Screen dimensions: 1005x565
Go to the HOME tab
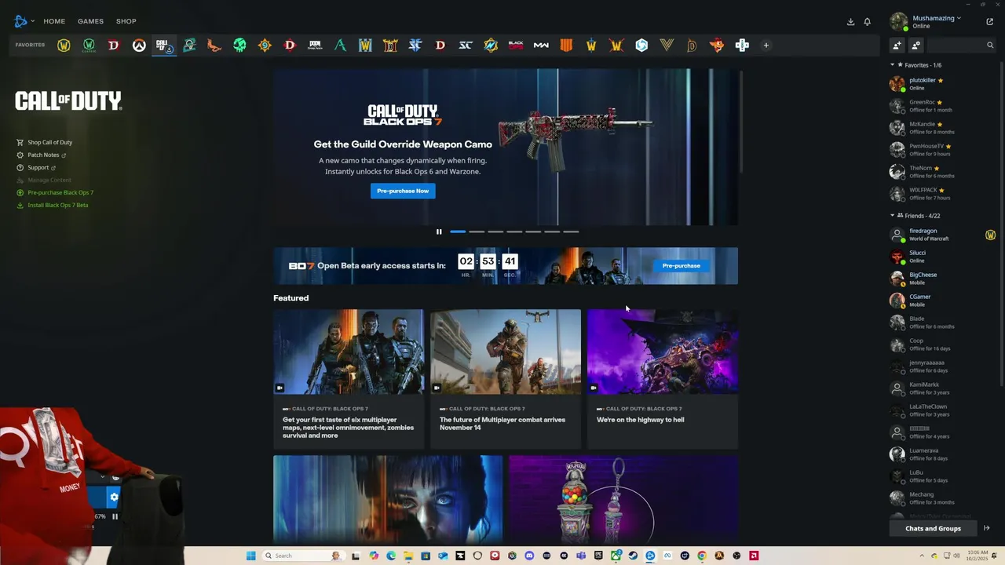[x=54, y=21]
